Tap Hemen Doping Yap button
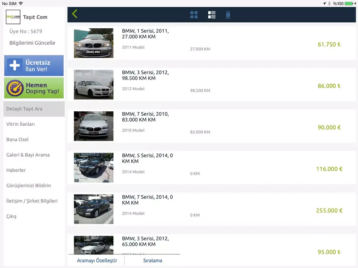 click(34, 88)
